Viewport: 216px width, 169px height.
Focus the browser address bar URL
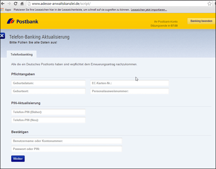(x=61, y=4)
